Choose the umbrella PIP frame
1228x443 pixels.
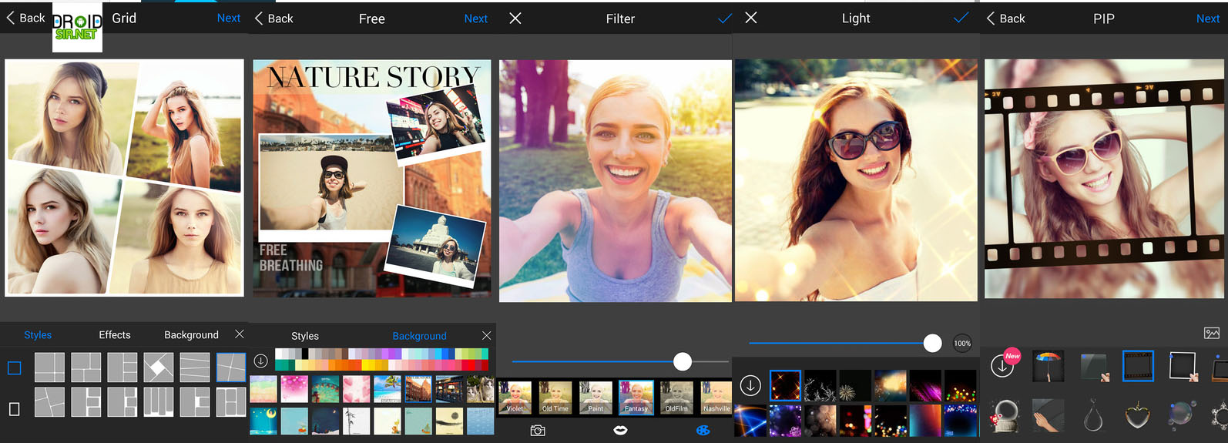click(x=1048, y=367)
